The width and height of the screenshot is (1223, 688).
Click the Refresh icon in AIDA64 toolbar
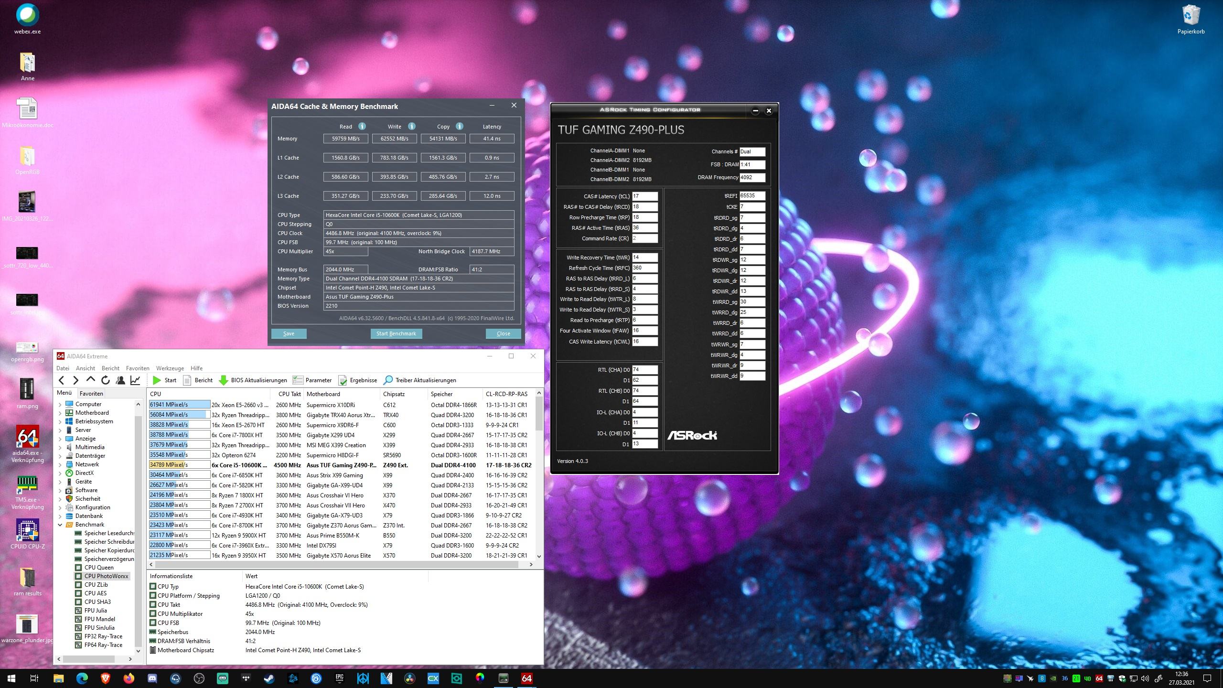pyautogui.click(x=106, y=380)
